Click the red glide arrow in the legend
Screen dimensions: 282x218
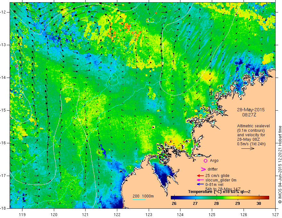[x=200, y=176]
